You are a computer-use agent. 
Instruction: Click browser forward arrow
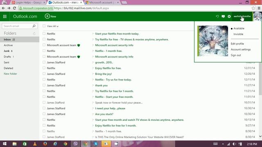tap(9, 8)
